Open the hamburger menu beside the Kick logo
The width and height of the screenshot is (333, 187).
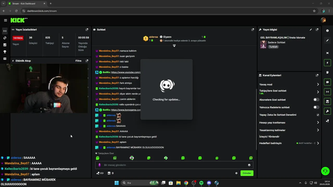5,20
